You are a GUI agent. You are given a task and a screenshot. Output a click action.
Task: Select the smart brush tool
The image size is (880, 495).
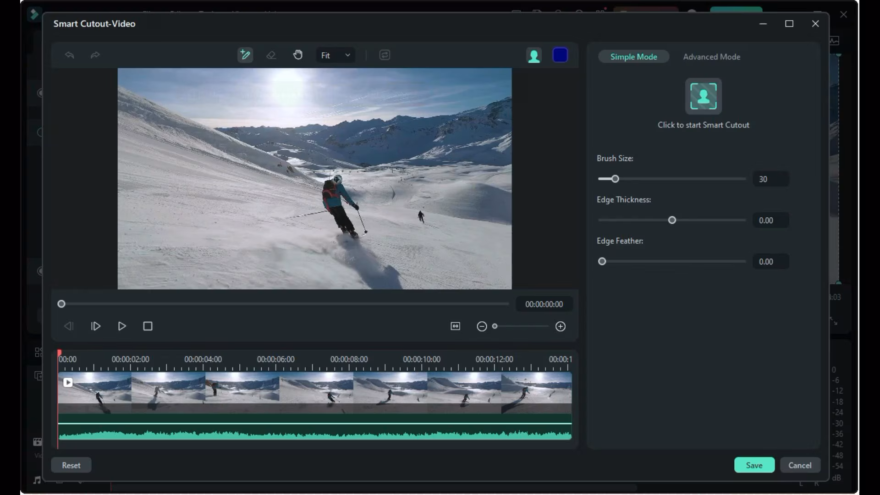(245, 55)
